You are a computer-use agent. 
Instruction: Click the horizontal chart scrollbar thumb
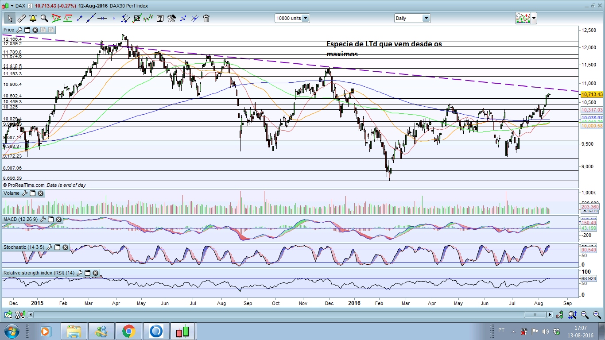[x=535, y=315]
